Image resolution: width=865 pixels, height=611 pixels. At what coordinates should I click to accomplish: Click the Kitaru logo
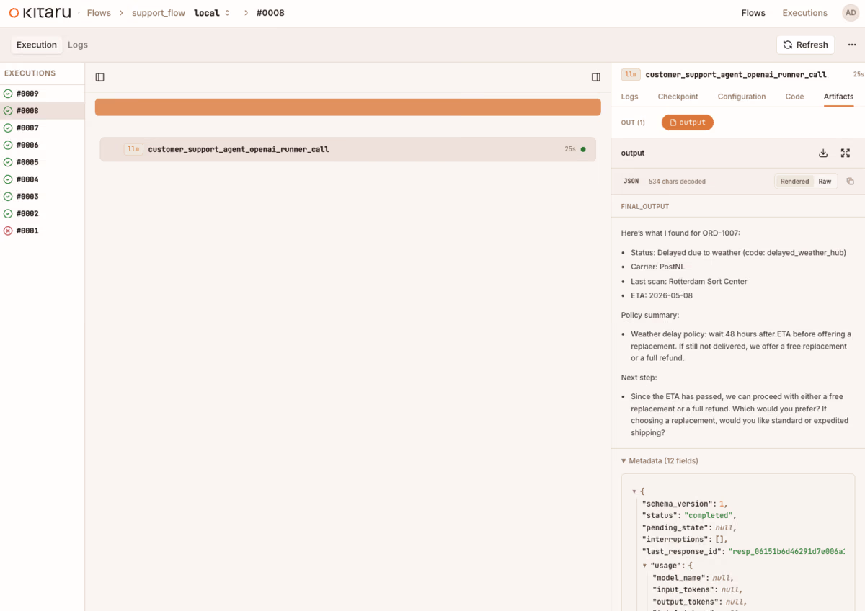(x=40, y=13)
